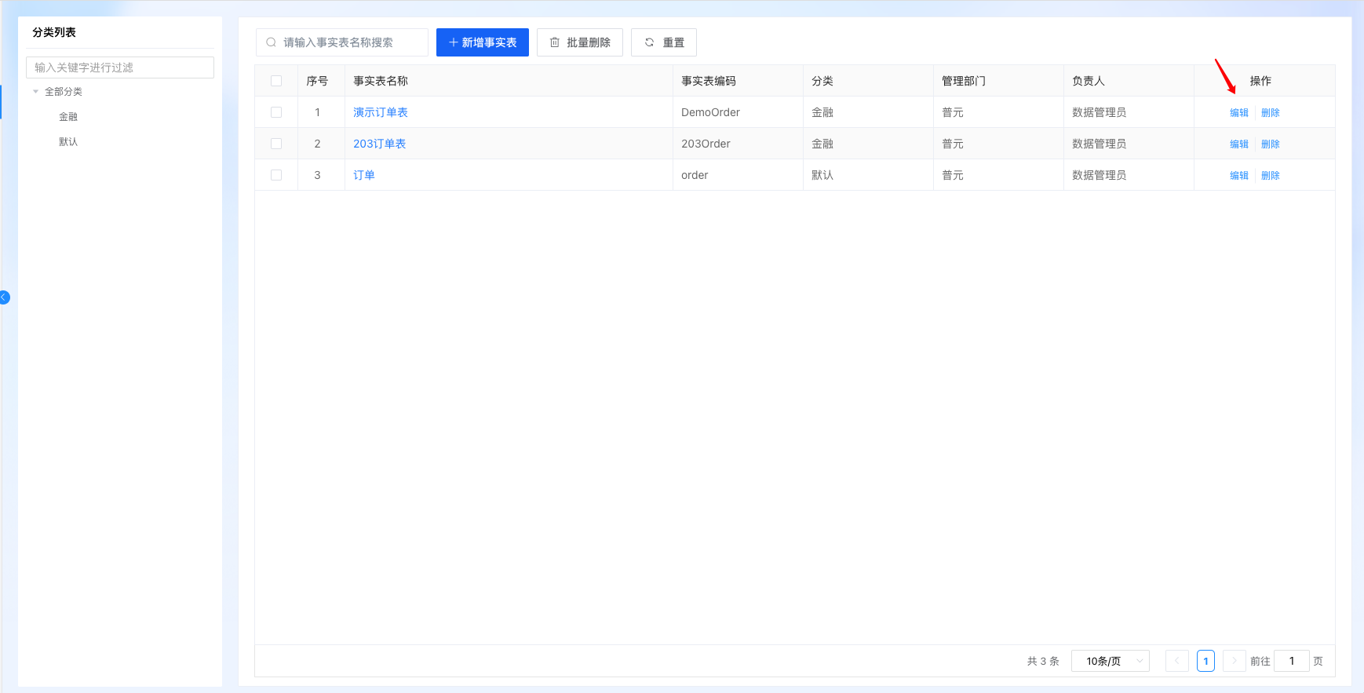The image size is (1364, 693).
Task: Select the checkbox for 203订单表 row
Action: (x=276, y=144)
